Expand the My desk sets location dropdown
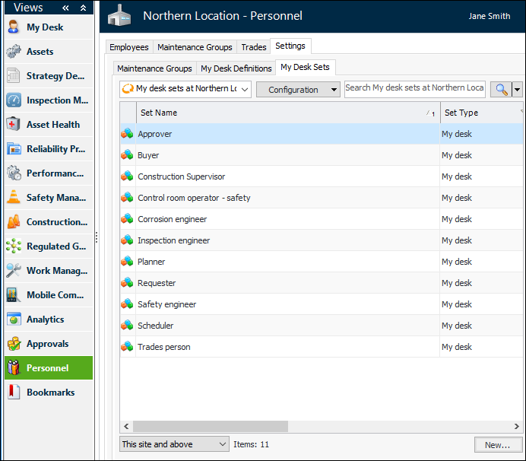The width and height of the screenshot is (526, 461). (x=185, y=89)
